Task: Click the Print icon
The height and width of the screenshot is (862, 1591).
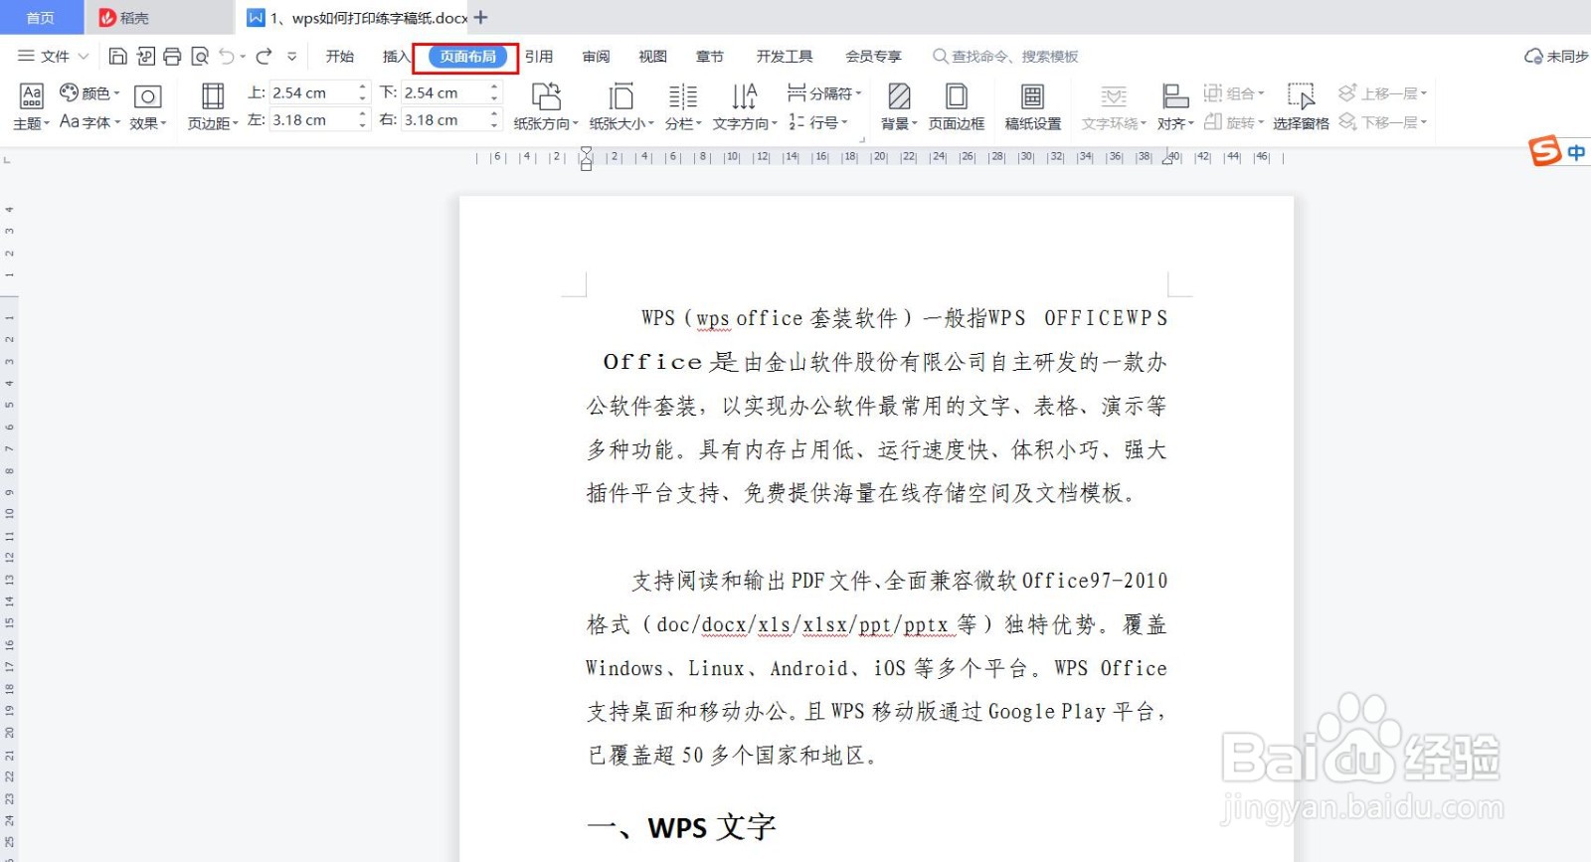Action: [x=172, y=57]
